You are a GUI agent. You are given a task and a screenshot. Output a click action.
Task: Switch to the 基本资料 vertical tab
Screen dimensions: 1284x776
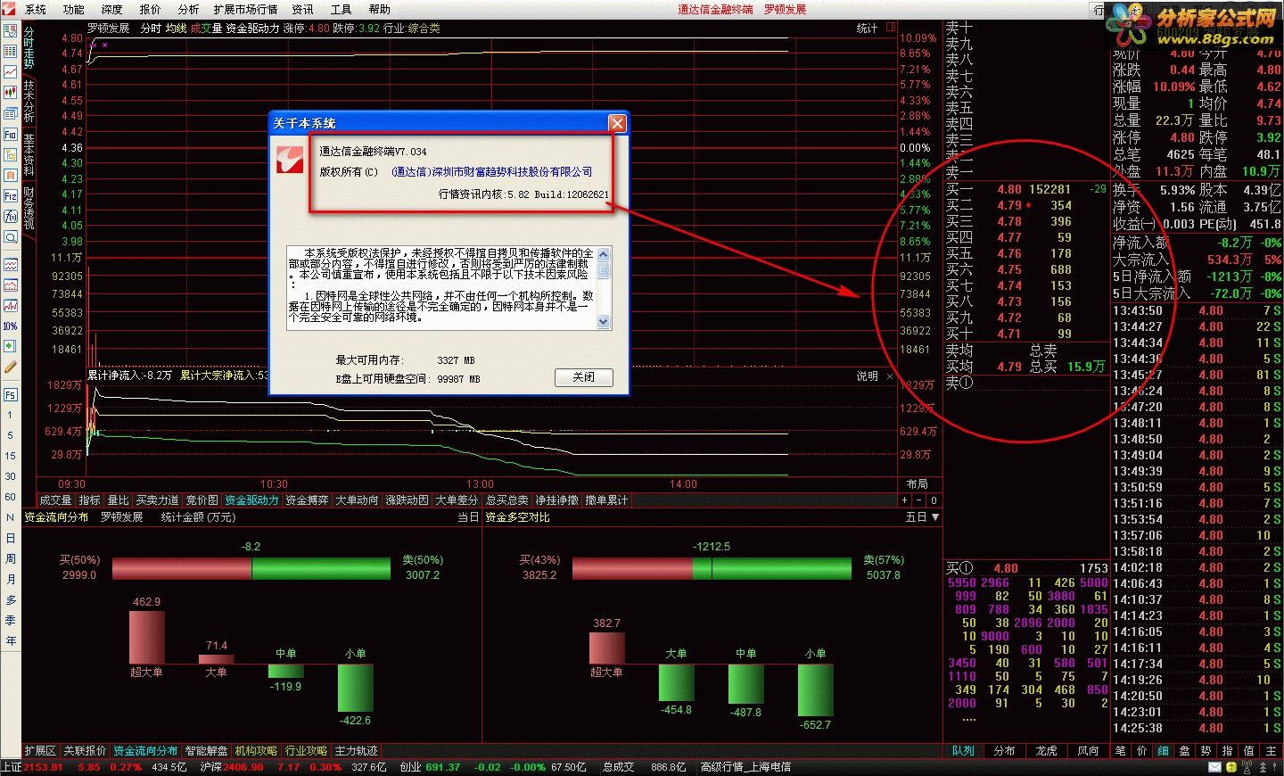click(x=29, y=155)
